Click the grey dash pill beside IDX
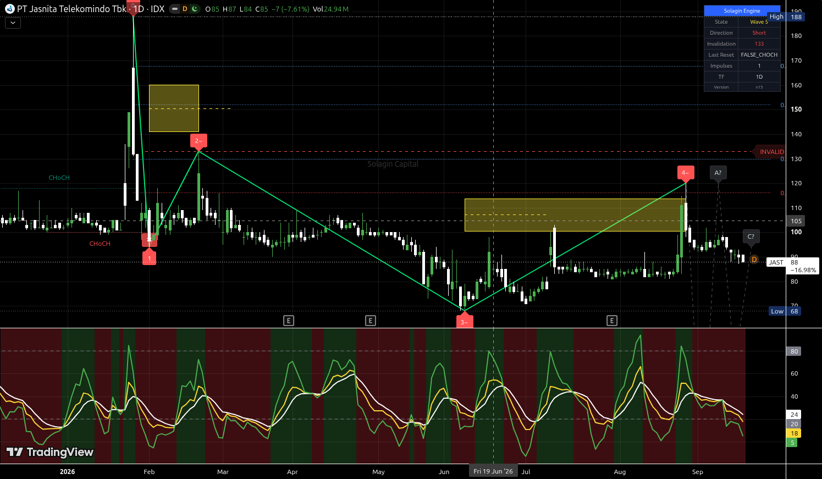Viewport: 822px width, 479px height. click(174, 9)
